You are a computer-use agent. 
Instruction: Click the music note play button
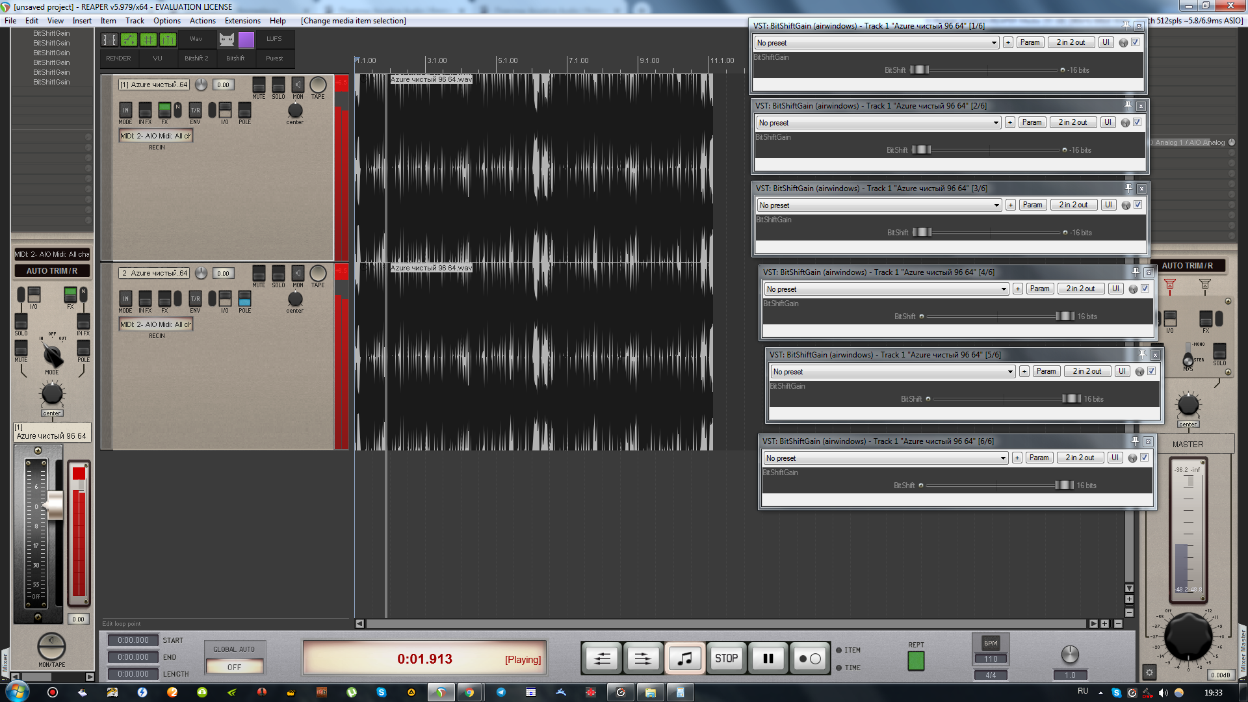[x=685, y=658]
